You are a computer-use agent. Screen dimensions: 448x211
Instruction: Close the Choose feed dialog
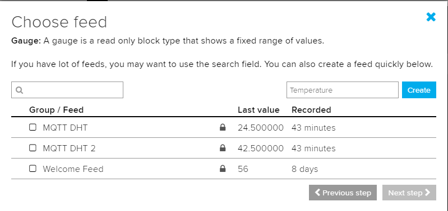coord(431,17)
